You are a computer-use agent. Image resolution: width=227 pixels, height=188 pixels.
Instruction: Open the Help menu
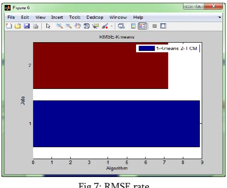pos(138,17)
